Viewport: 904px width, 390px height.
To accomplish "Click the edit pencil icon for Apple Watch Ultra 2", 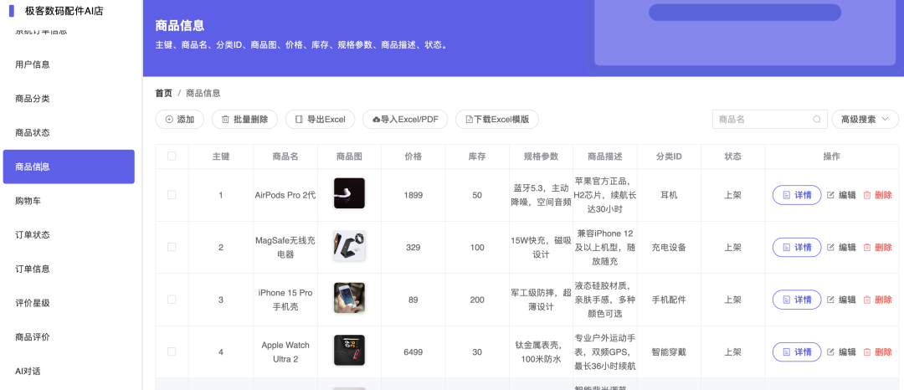I will [x=831, y=352].
